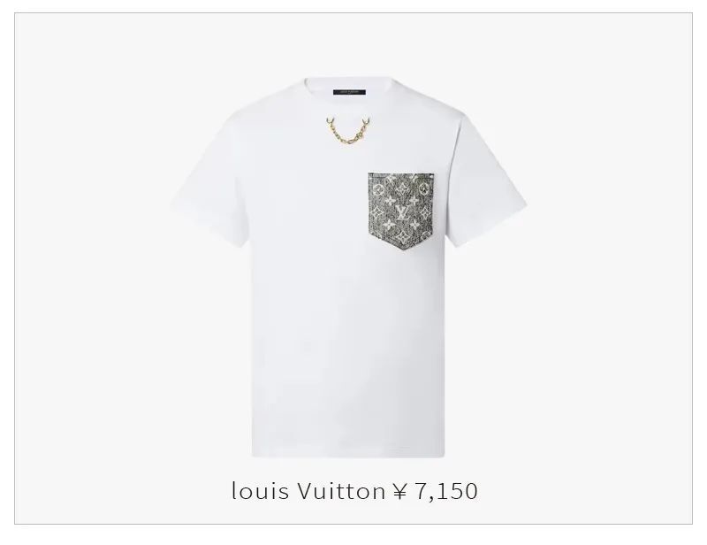Click the yen symbol before the price
Image resolution: width=707 pixels, height=545 pixels.
click(400, 491)
